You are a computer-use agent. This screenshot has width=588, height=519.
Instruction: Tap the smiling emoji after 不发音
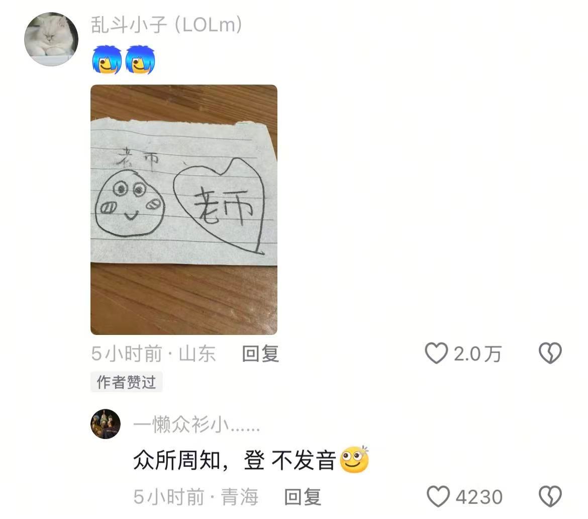(x=354, y=459)
